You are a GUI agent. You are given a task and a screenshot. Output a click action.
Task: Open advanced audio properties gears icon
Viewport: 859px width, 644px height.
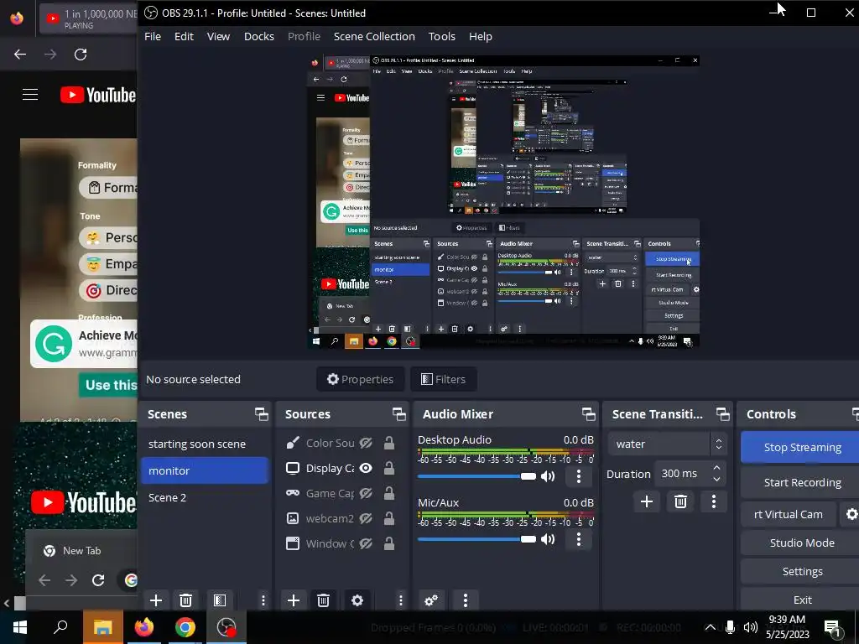tap(431, 600)
